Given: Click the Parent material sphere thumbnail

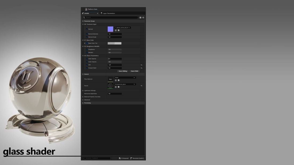Looking at the screenshot, I should point(110,86).
